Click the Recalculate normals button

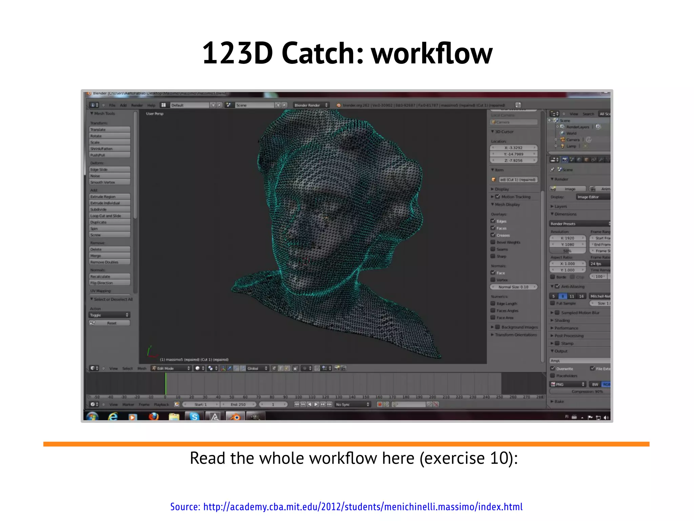(x=109, y=276)
